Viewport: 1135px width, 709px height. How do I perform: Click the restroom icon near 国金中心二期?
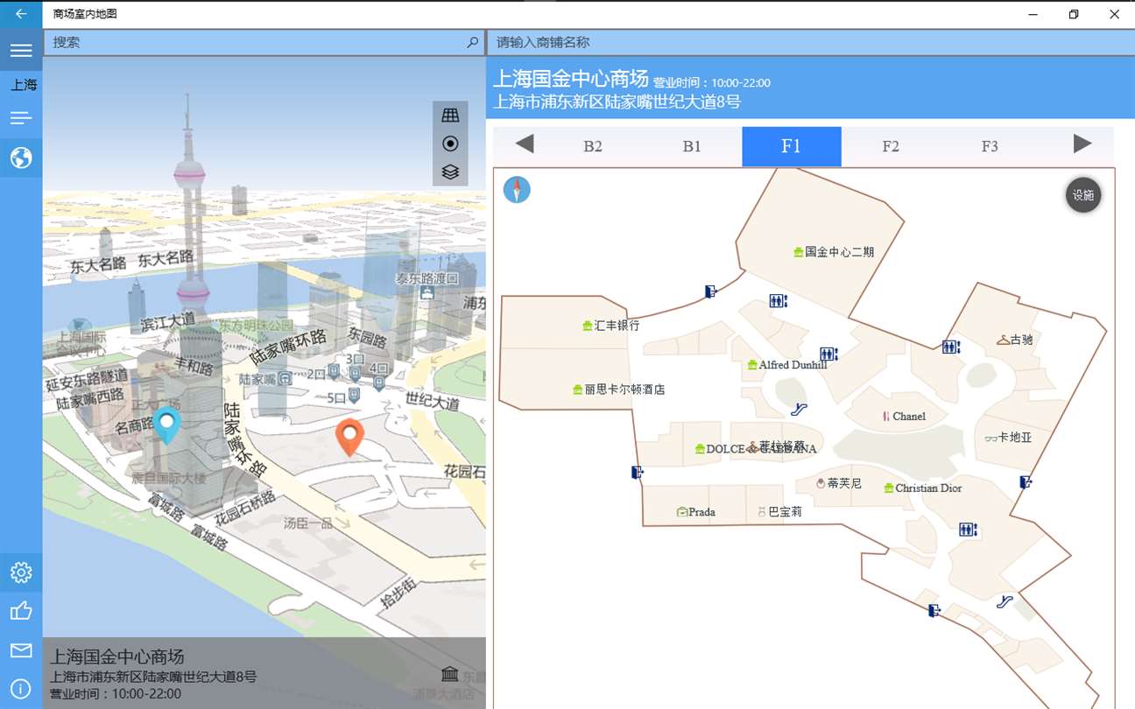click(x=778, y=301)
